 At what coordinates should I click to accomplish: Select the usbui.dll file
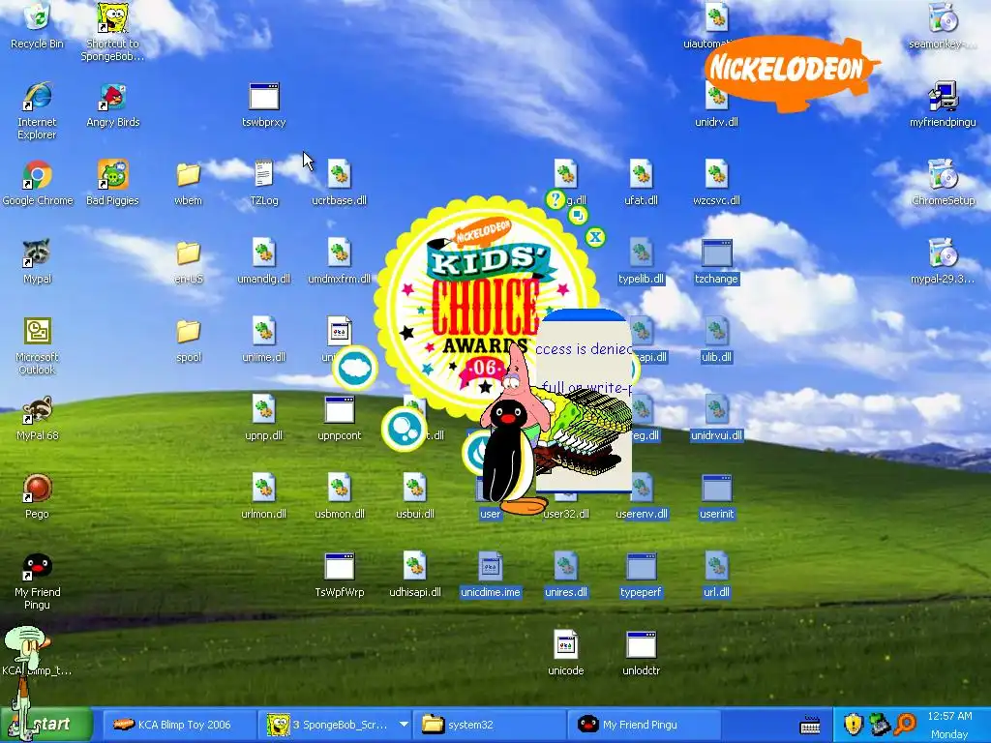(x=414, y=496)
